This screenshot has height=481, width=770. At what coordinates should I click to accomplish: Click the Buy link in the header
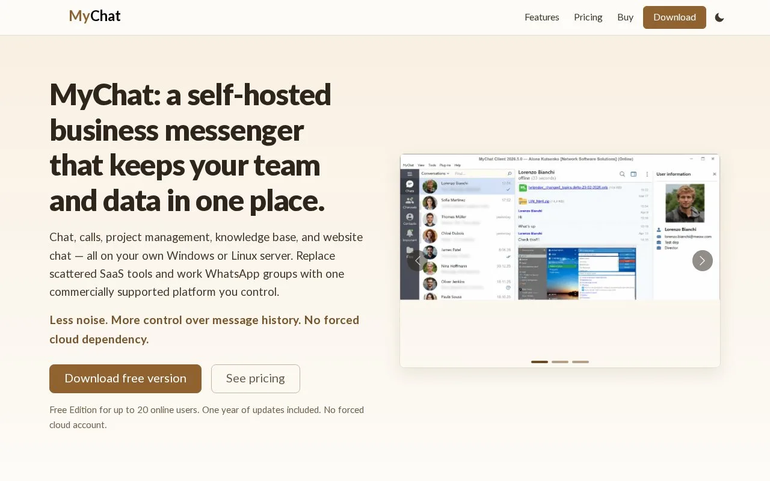pos(626,17)
